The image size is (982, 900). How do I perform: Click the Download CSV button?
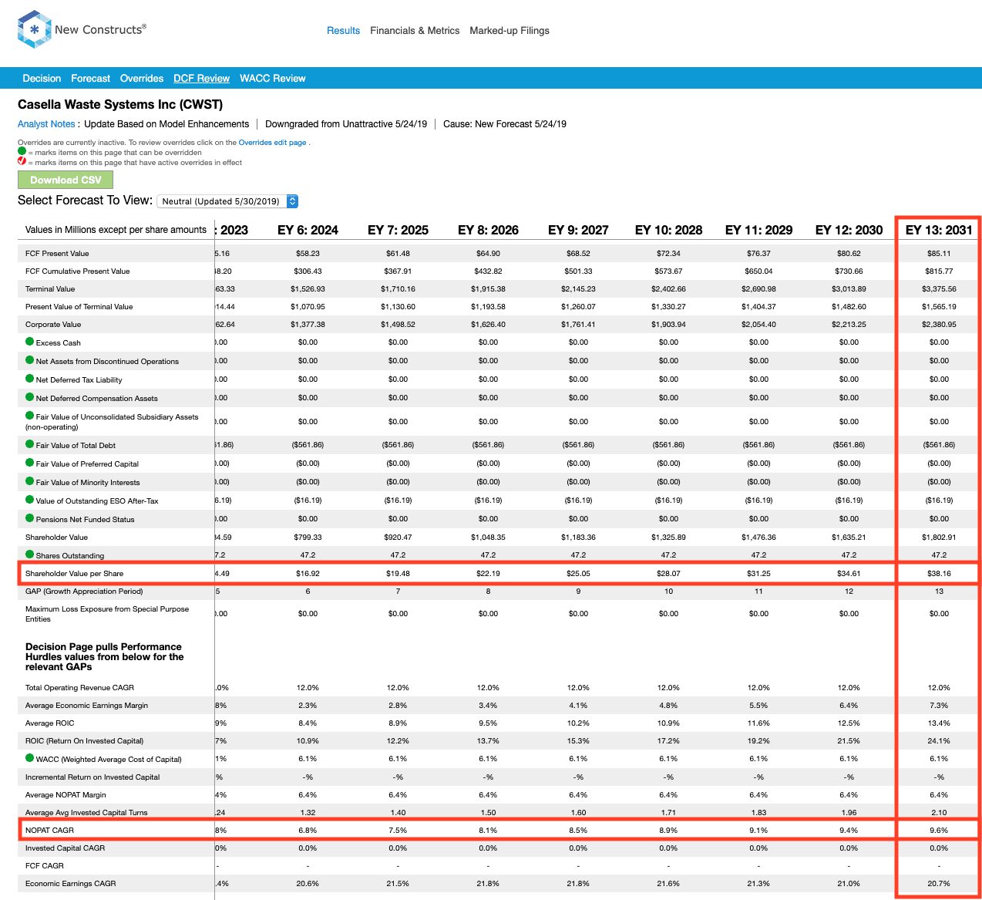click(x=66, y=180)
